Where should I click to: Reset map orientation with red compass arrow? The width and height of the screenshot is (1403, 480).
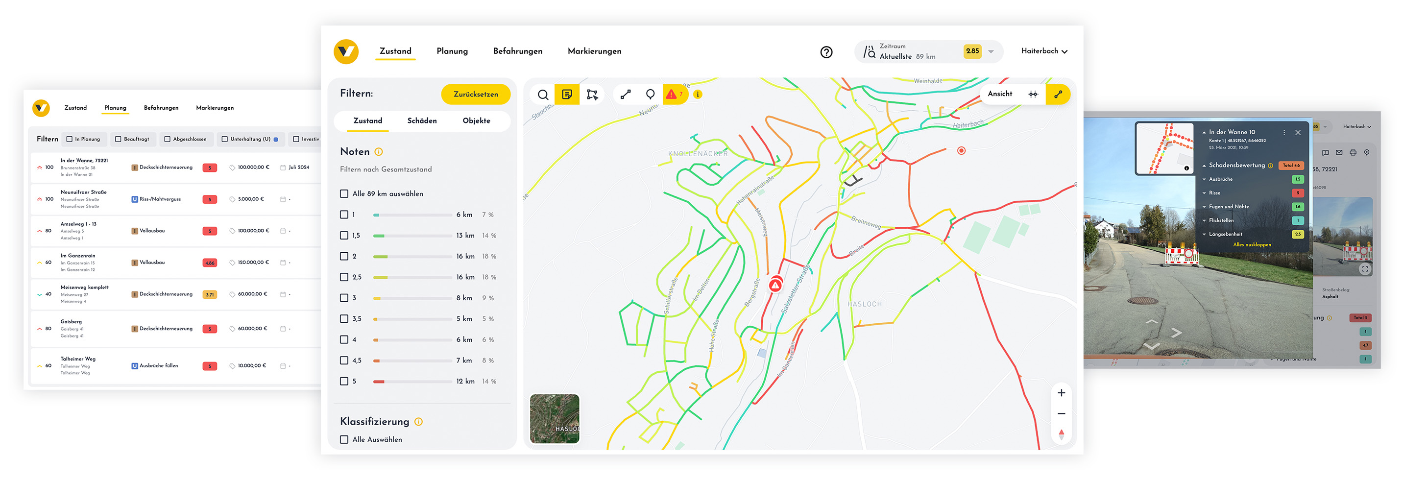tap(1061, 434)
